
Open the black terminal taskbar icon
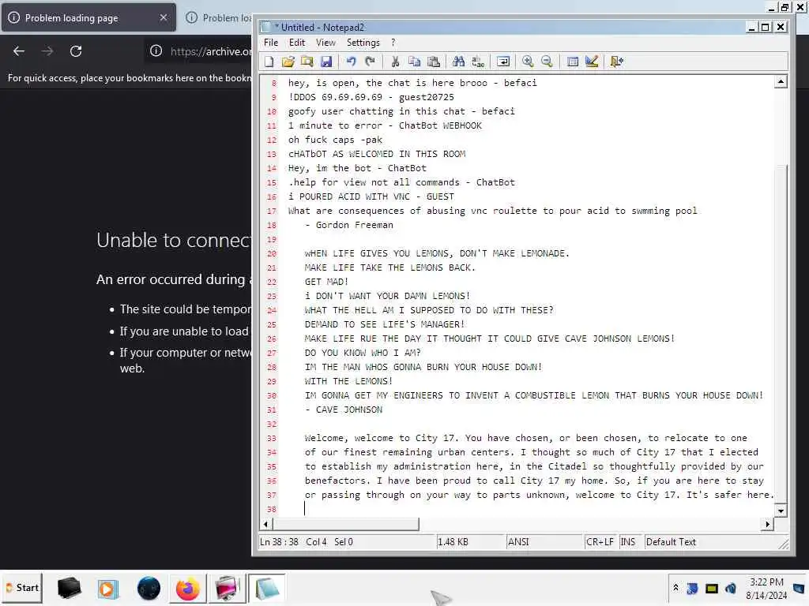70,588
